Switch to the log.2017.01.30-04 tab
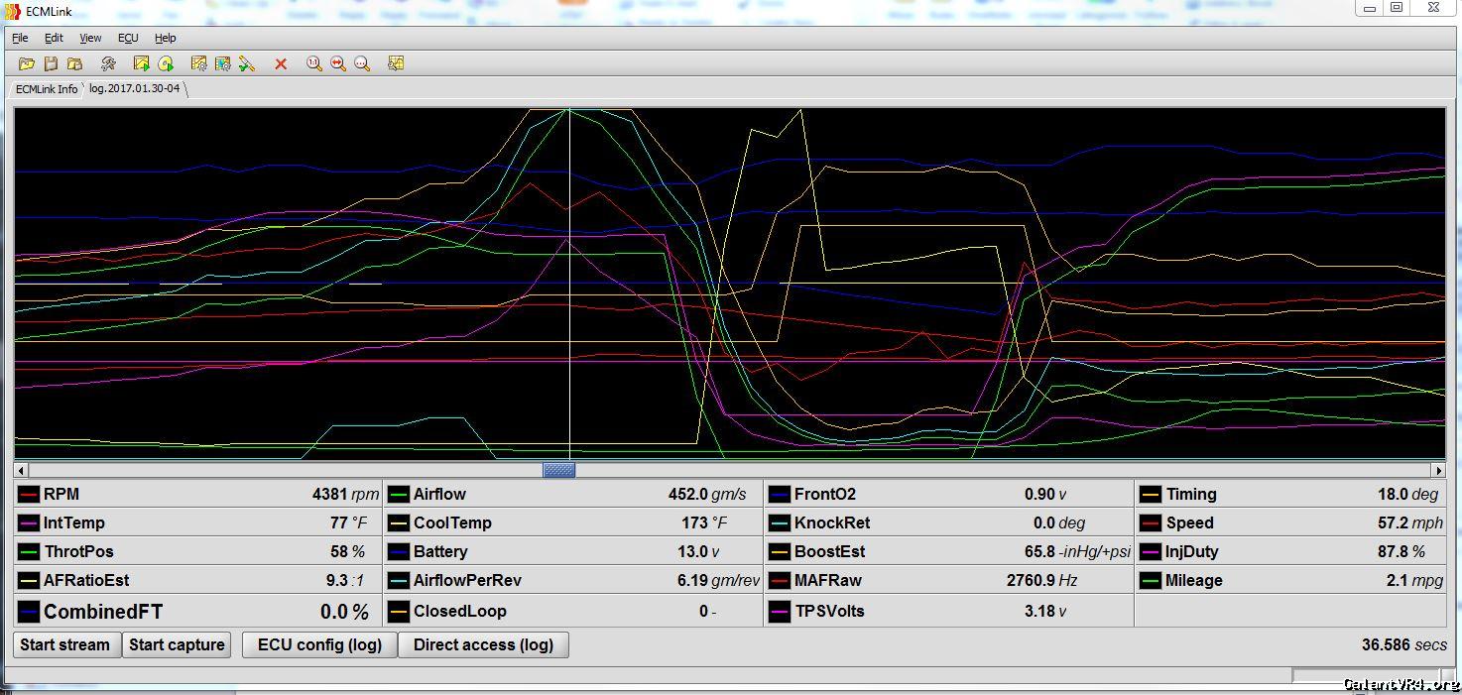 click(135, 88)
